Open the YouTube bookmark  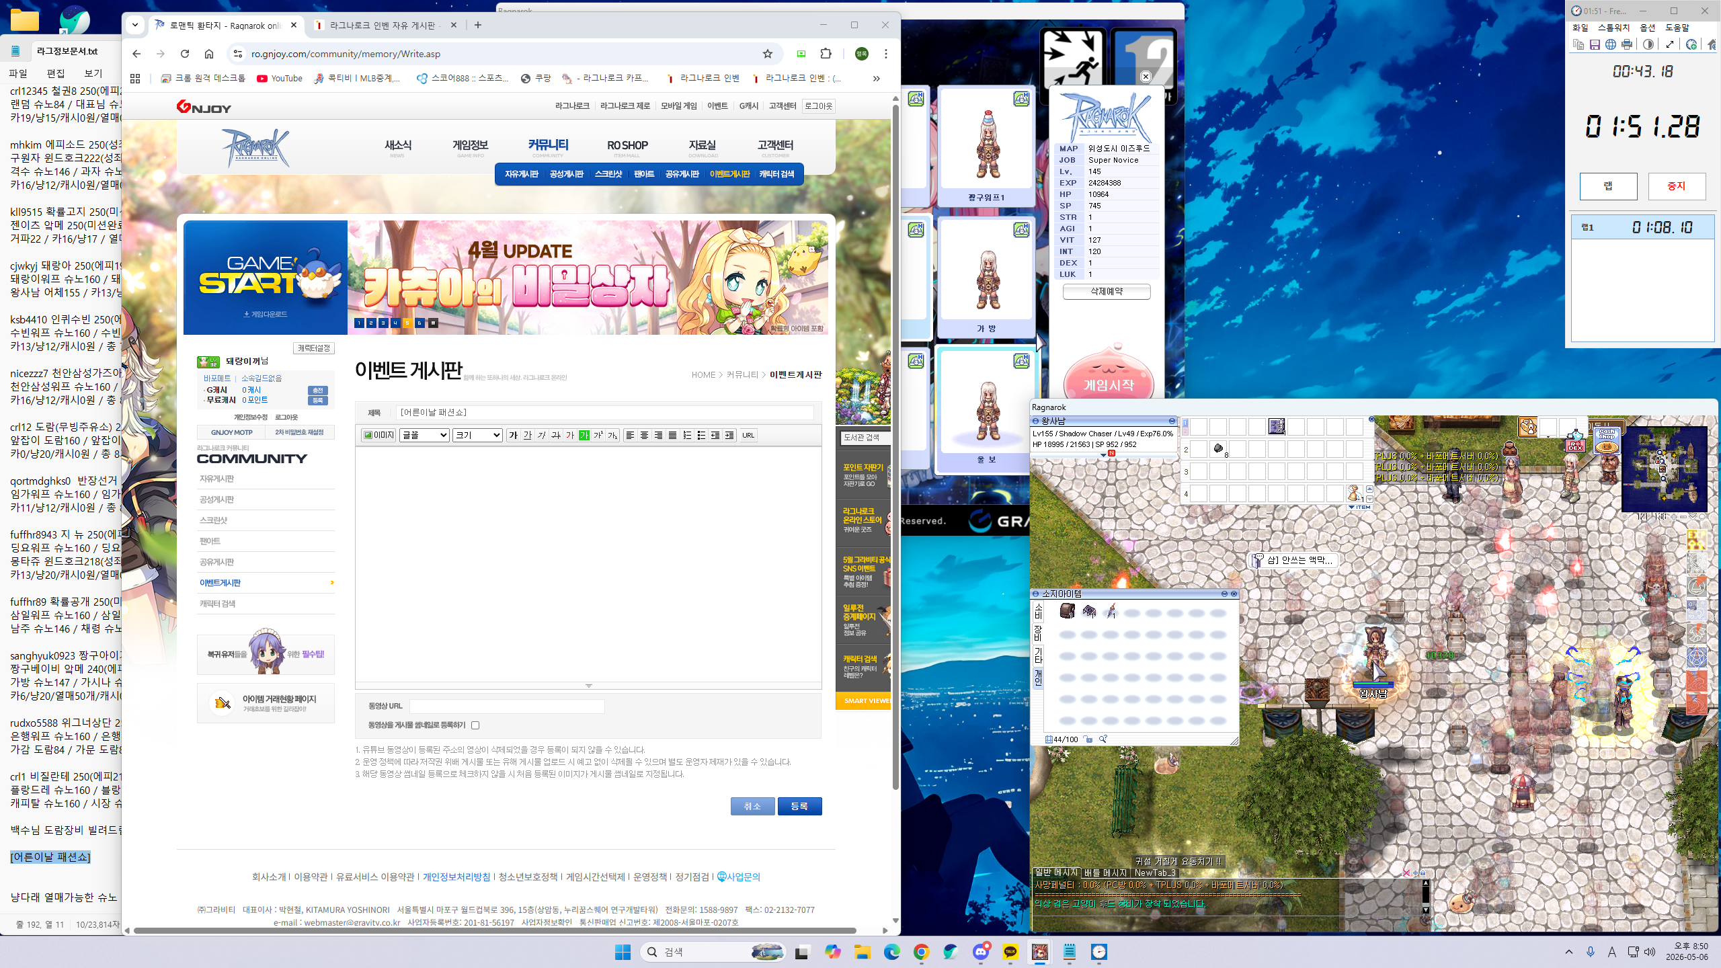[x=280, y=79]
